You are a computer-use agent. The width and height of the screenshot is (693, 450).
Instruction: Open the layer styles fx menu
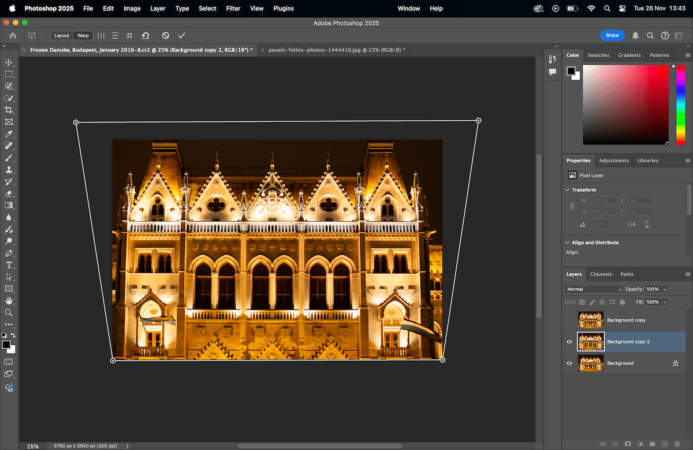pyautogui.click(x=616, y=444)
